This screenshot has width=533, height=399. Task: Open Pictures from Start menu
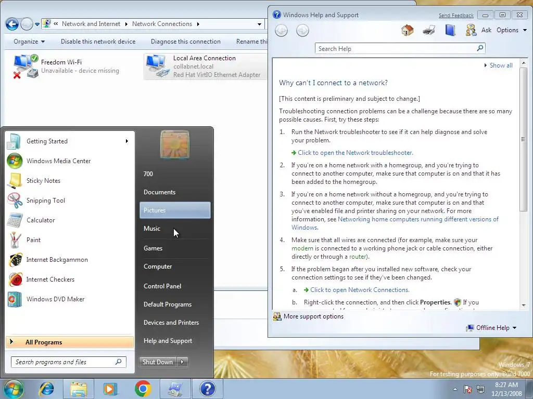tap(175, 210)
